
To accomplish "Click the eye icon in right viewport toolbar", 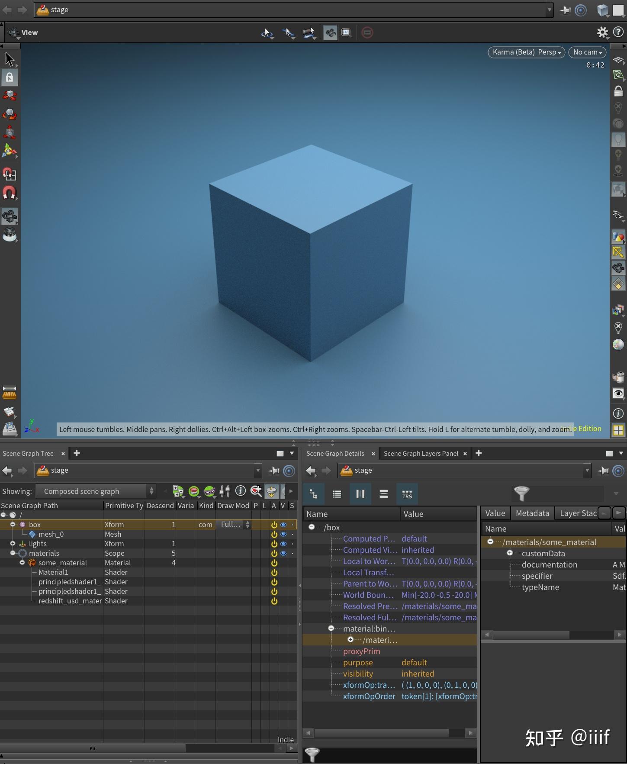I will coord(618,393).
